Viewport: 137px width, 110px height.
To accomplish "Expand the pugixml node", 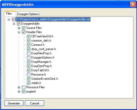I will [19, 92].
